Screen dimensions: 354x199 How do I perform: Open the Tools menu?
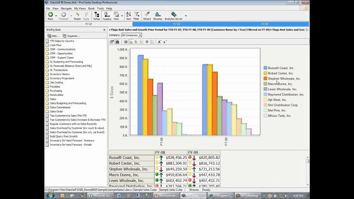pyautogui.click(x=100, y=9)
